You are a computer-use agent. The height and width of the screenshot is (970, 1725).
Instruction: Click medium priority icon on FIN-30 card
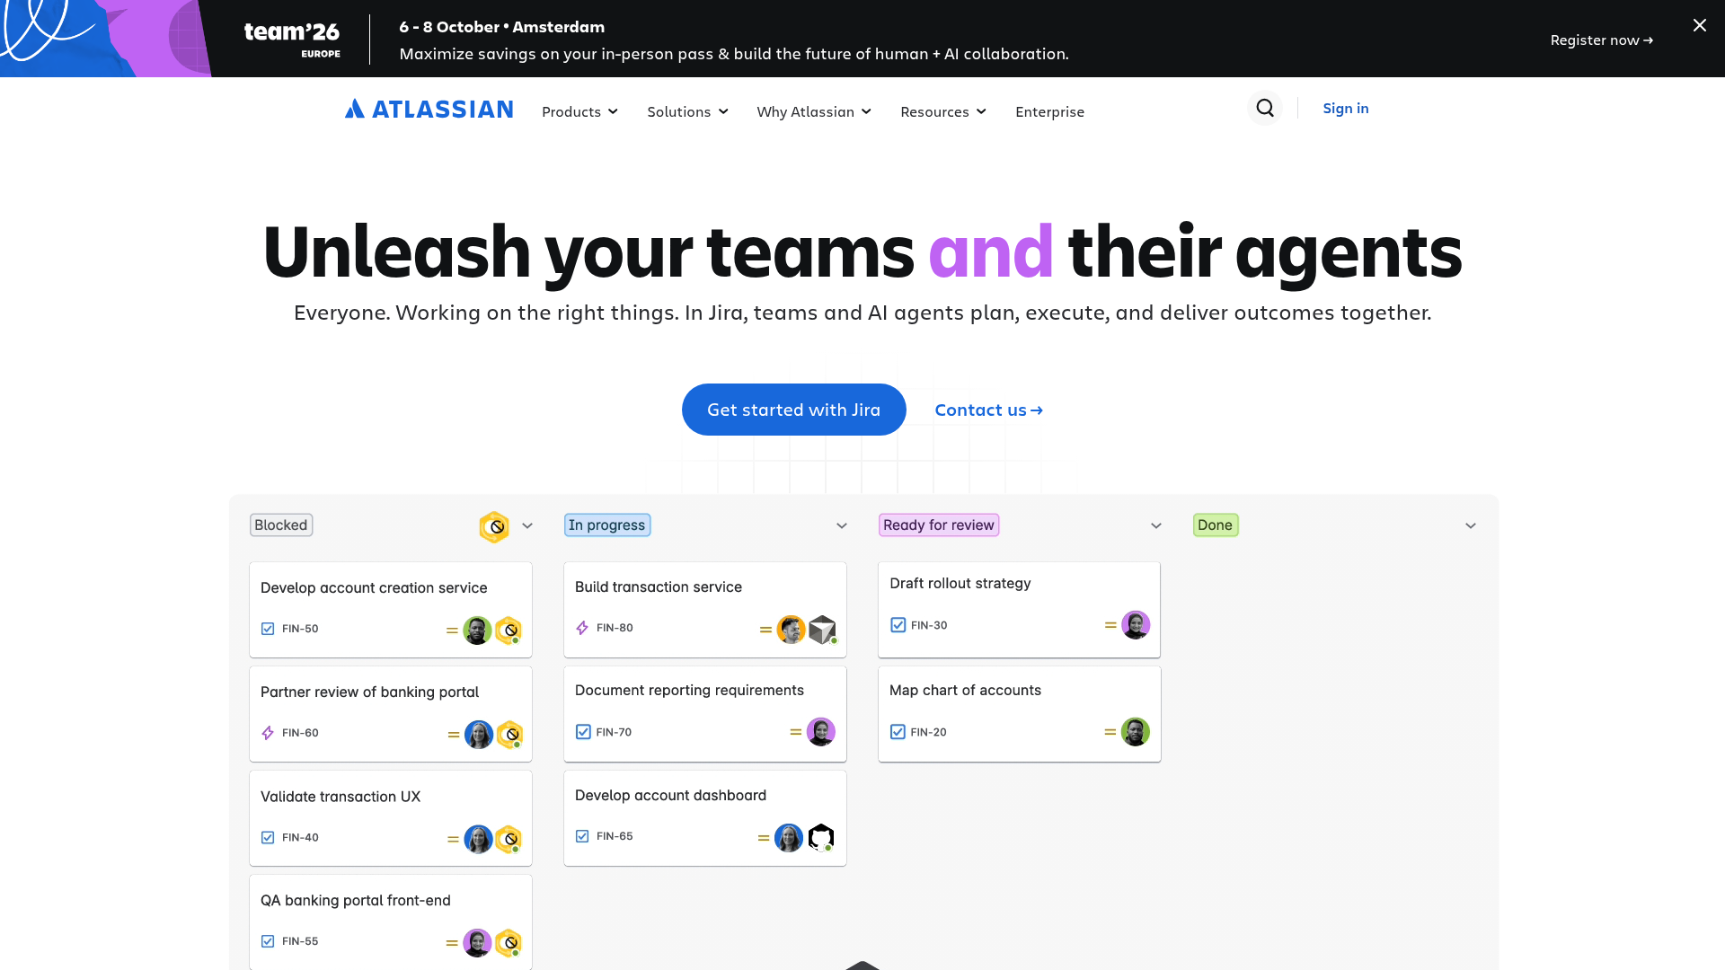pyautogui.click(x=1110, y=624)
